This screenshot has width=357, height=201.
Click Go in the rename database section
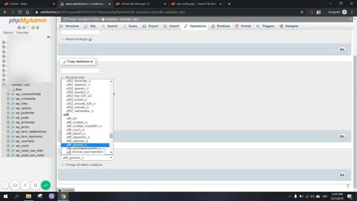[x=342, y=50]
